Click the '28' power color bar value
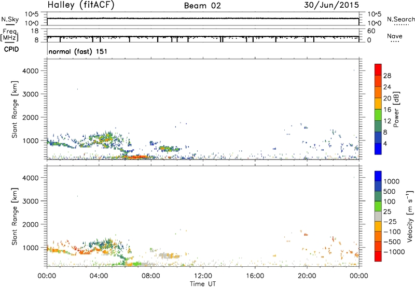The height and width of the screenshot is (287, 415). pyautogui.click(x=387, y=76)
